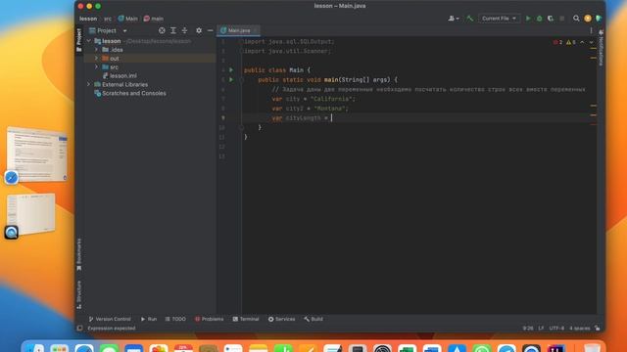Open Project panel gear options
627x352 pixels.
[x=199, y=30]
